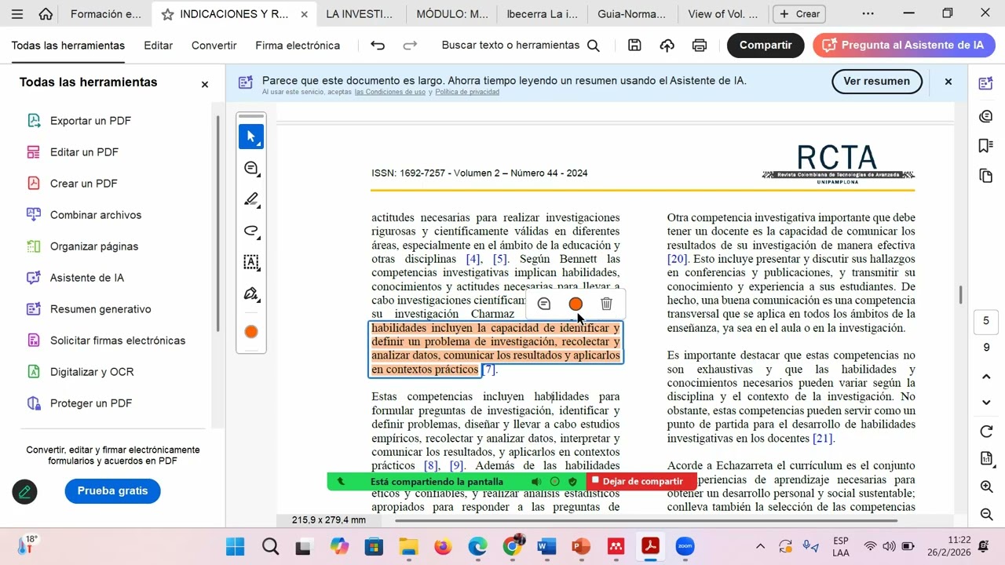
Task: Open Solicitar firmas electrónicas tool
Action: pos(118,341)
